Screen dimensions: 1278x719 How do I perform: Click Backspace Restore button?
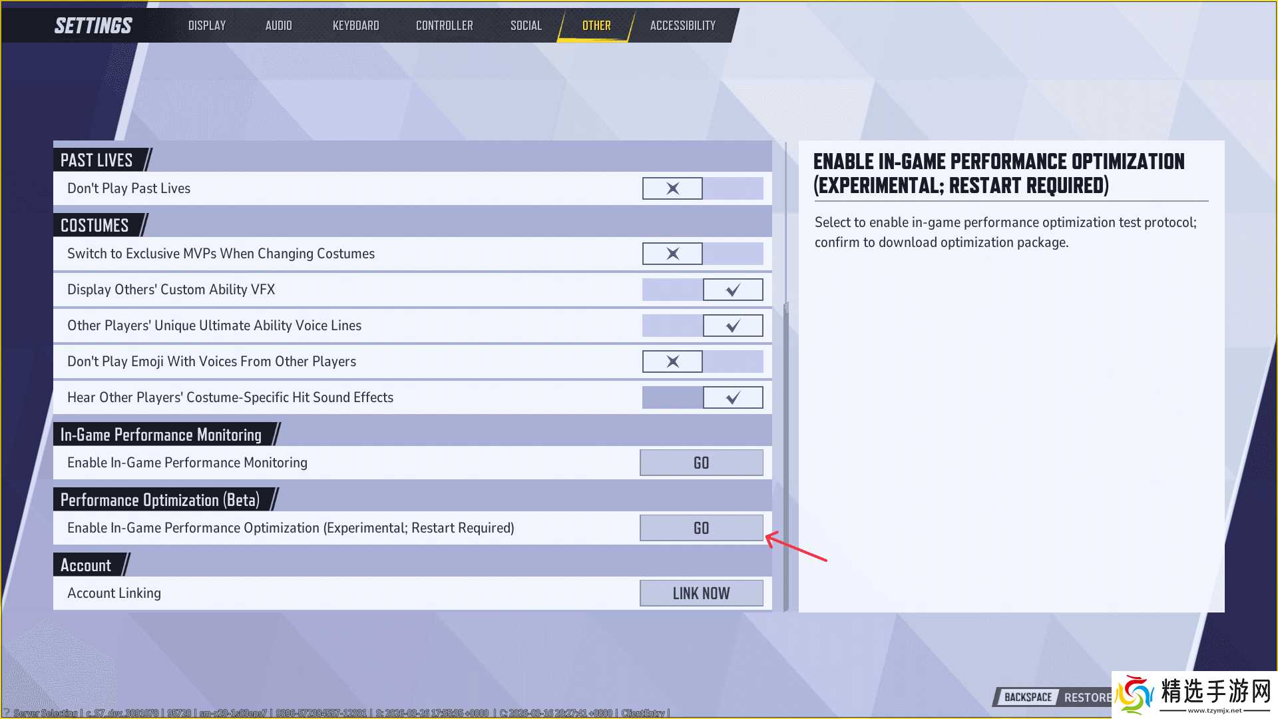pyautogui.click(x=1052, y=697)
